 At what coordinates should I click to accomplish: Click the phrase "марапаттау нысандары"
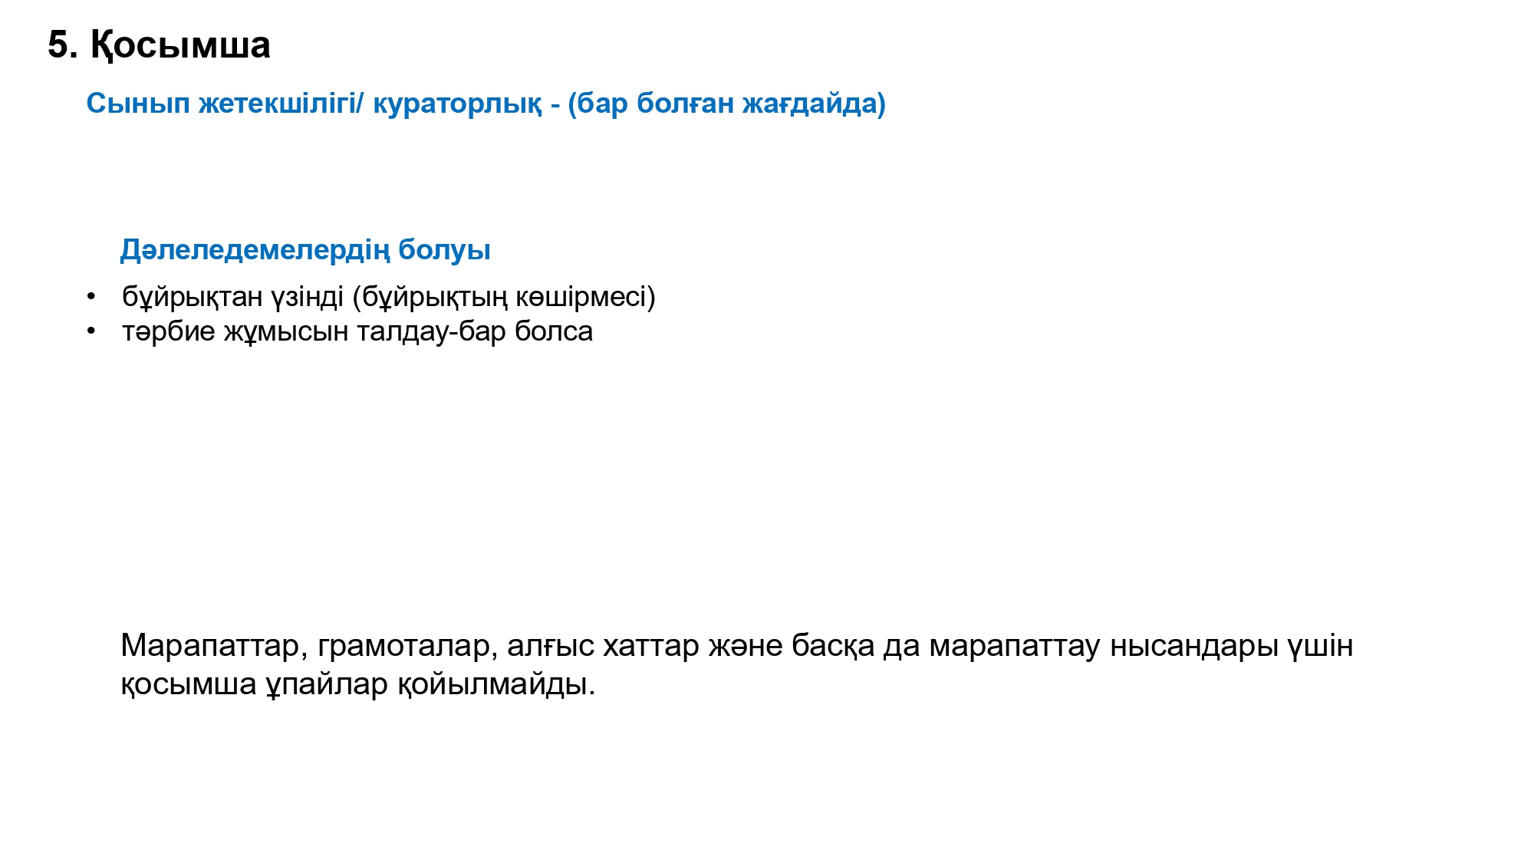click(x=1104, y=646)
